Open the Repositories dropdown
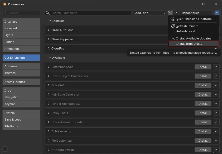222x154 pixels. 196,13
